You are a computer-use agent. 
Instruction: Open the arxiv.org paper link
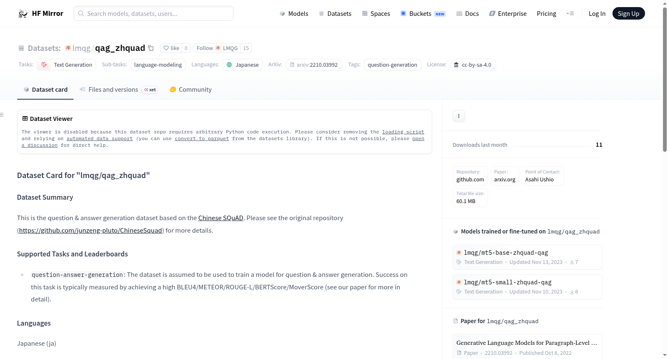click(x=505, y=176)
